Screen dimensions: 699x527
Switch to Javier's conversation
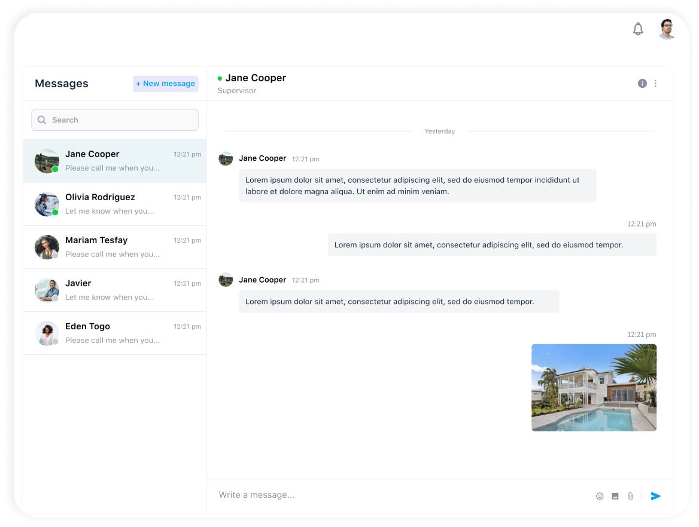[114, 290]
